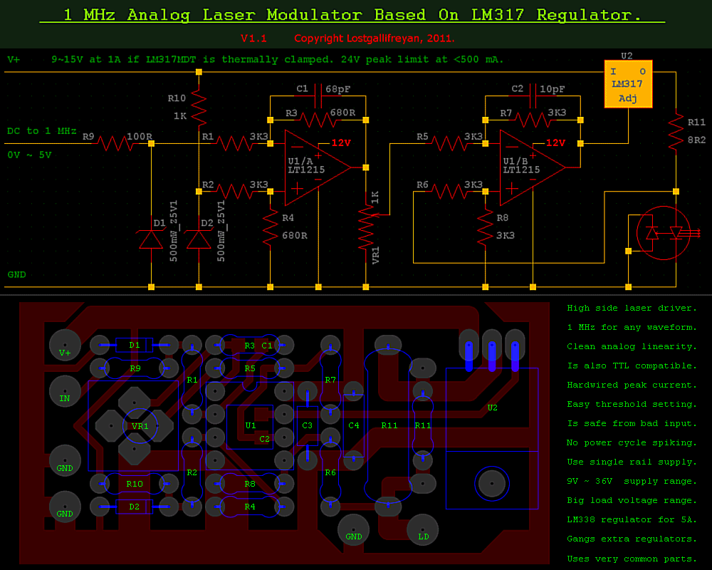Select the GND rail connection pad under D2
The image size is (712, 570).
(200, 286)
